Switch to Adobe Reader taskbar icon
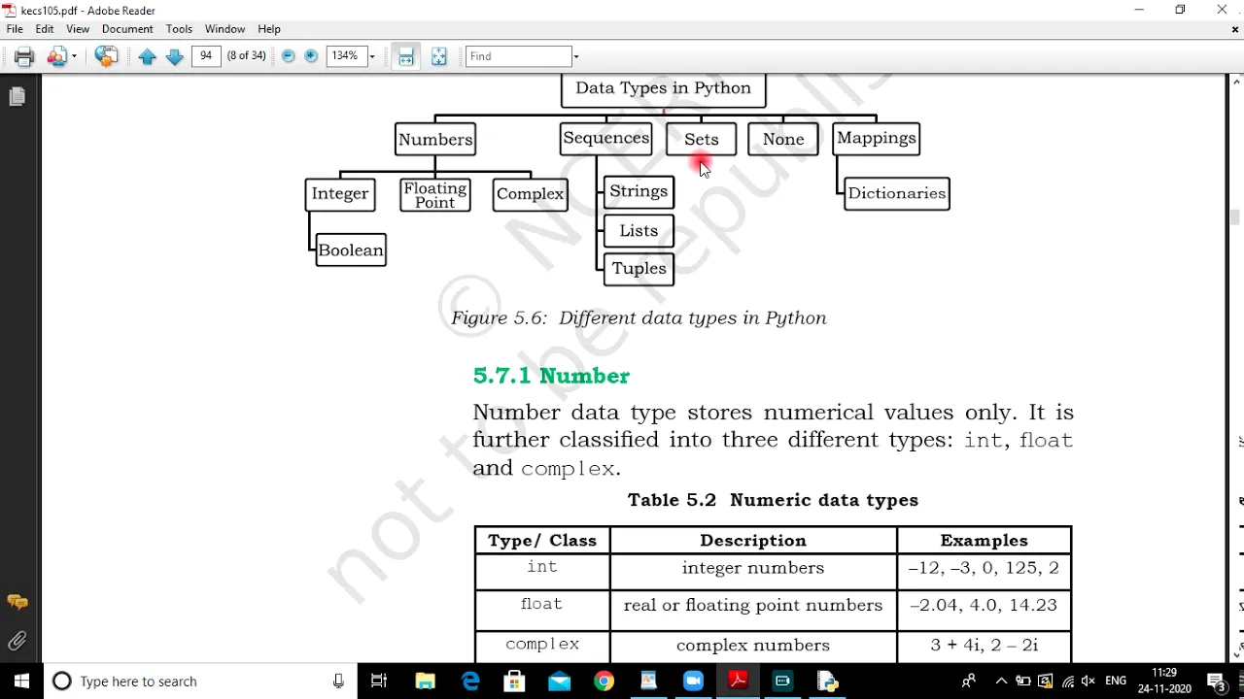 coord(738,682)
